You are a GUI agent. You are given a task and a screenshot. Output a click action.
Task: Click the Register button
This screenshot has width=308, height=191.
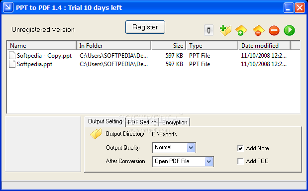145,27
